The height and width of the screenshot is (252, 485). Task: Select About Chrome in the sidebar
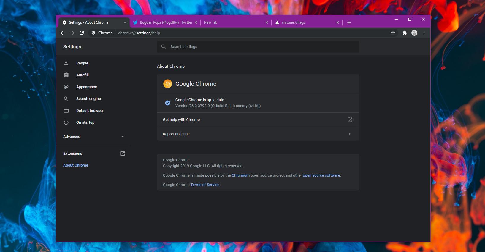pos(76,165)
